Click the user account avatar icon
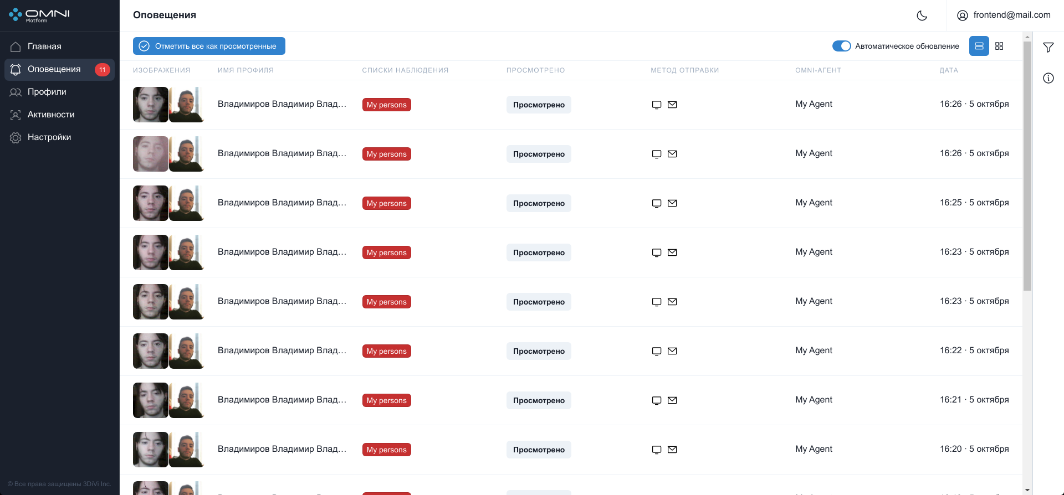This screenshot has width=1064, height=495. [963, 16]
